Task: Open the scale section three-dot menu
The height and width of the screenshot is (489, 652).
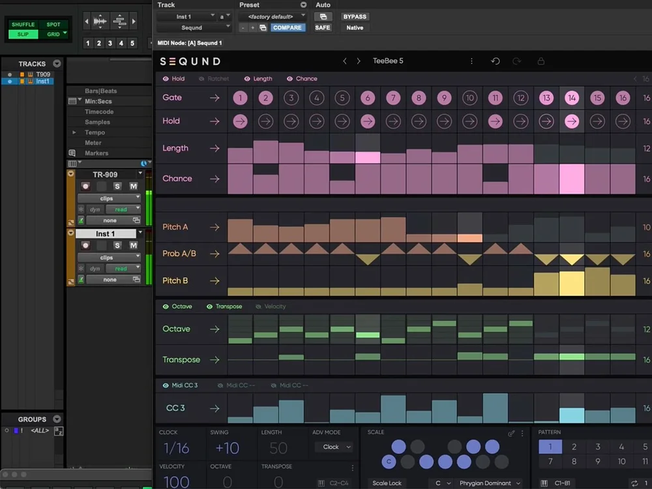Action: point(522,434)
